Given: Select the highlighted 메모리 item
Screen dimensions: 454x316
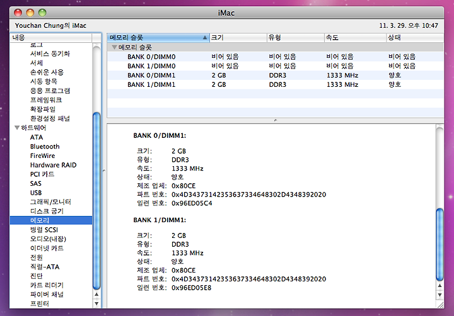Looking at the screenshot, I should tap(51, 220).
